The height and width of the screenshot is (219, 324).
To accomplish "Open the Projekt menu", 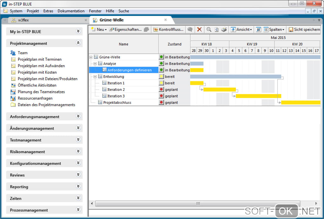I will tap(33, 11).
